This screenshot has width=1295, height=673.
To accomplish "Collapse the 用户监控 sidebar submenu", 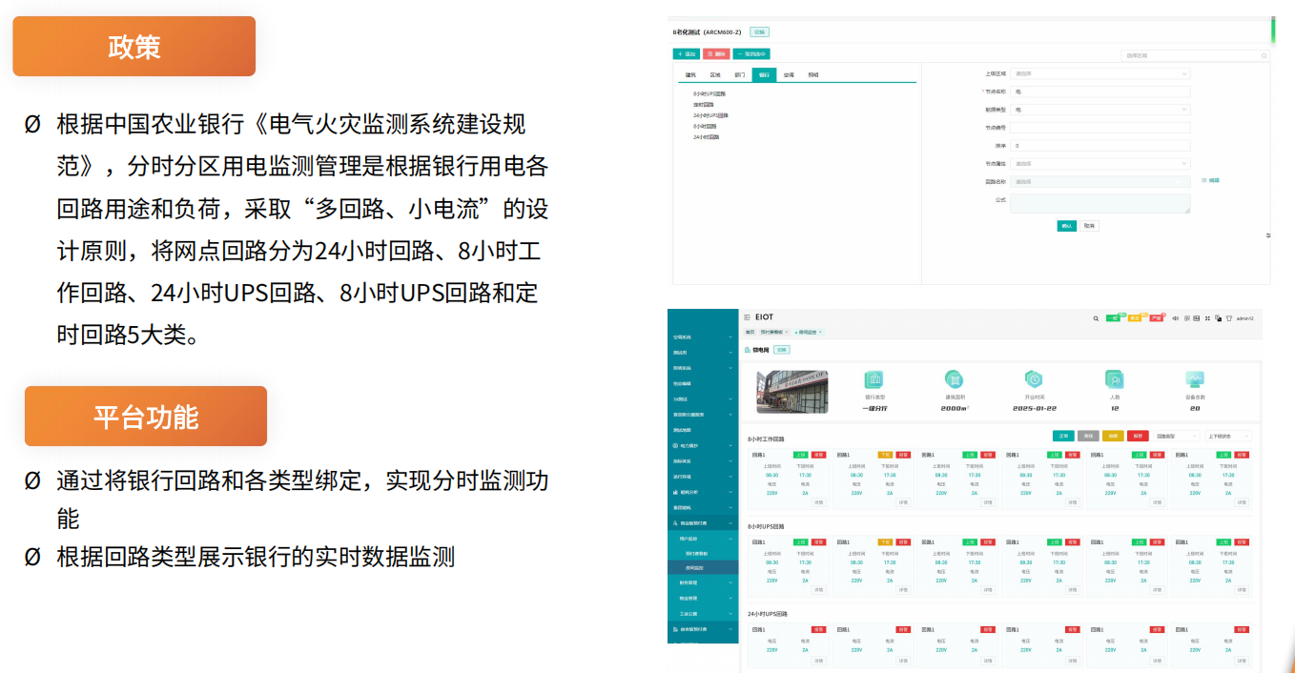I will 703,539.
